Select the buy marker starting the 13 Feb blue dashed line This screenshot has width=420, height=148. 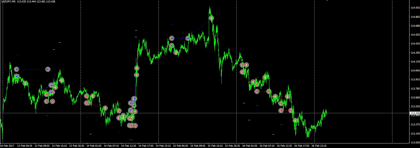16,69
